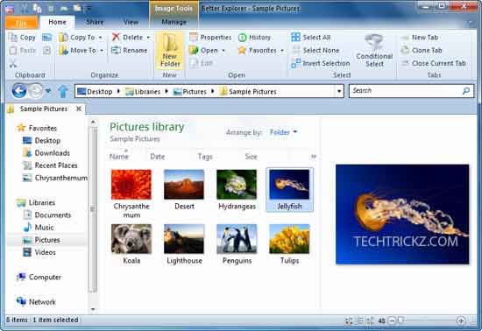Close the Sample Pictures tab
Screen dimensions: 482x331
[79, 109]
